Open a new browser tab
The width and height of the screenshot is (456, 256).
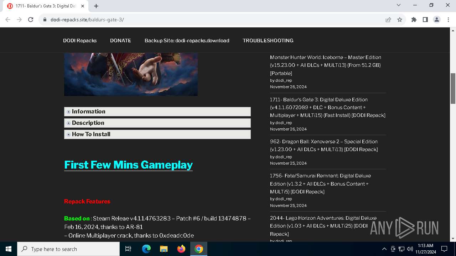[x=96, y=6]
